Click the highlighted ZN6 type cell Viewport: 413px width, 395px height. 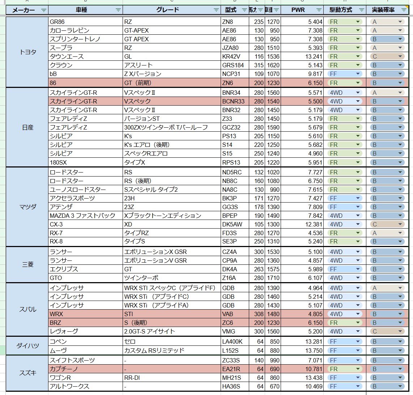click(x=235, y=83)
